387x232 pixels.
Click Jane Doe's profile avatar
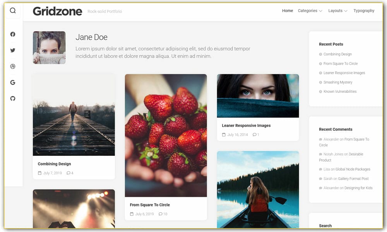(49, 48)
